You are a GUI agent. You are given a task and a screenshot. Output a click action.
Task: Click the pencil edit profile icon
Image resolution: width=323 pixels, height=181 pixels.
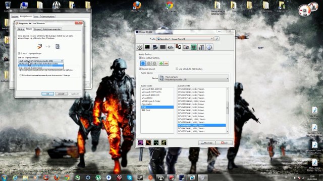click(217, 39)
